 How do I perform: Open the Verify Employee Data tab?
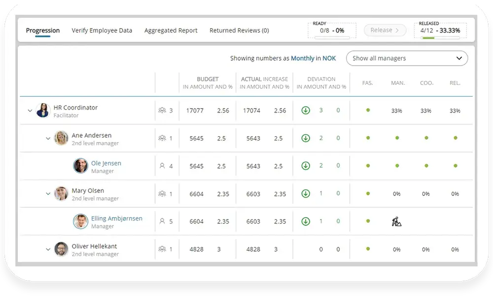pos(102,31)
